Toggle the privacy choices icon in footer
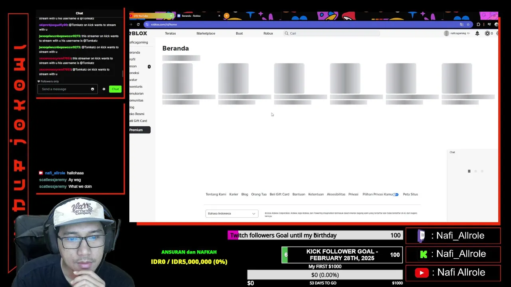Image resolution: width=511 pixels, height=287 pixels. point(395,195)
